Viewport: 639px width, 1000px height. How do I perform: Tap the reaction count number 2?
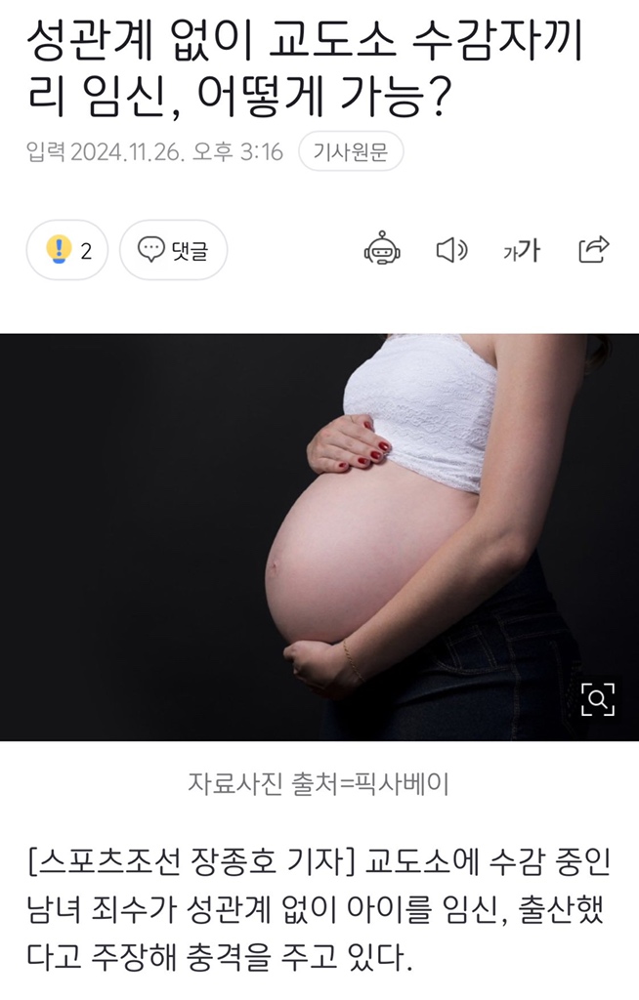(x=86, y=251)
